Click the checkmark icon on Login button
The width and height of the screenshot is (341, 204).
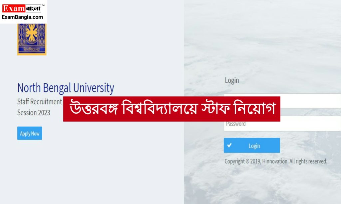(229, 145)
